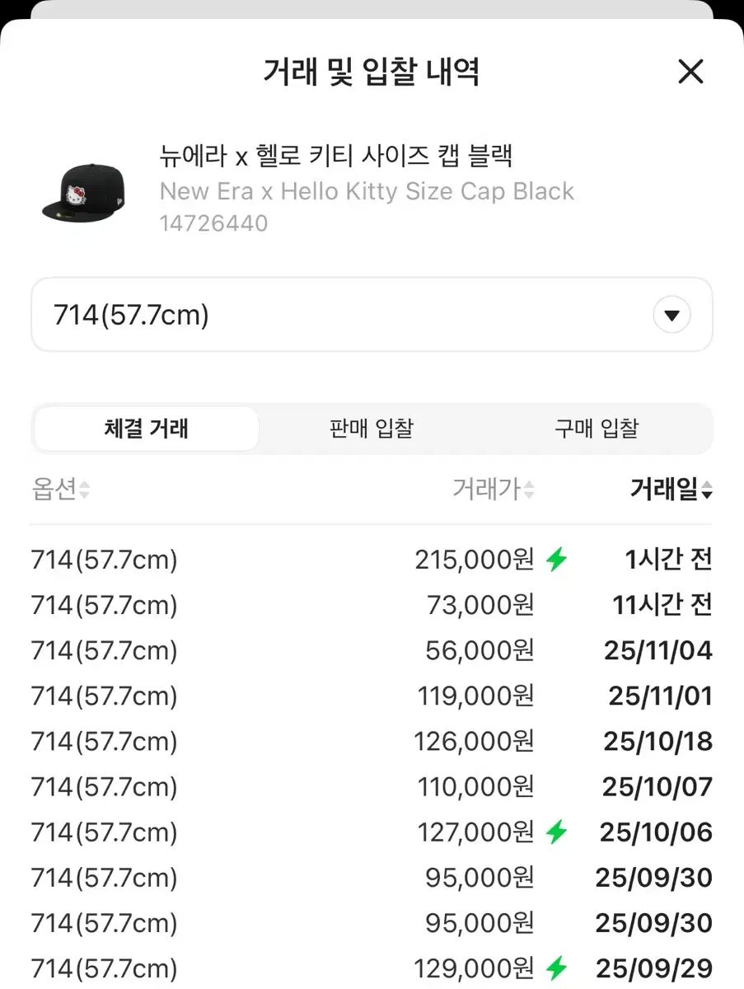The image size is (744, 989).
Task: Click the Hello Kitty cap thumbnail
Action: [82, 191]
